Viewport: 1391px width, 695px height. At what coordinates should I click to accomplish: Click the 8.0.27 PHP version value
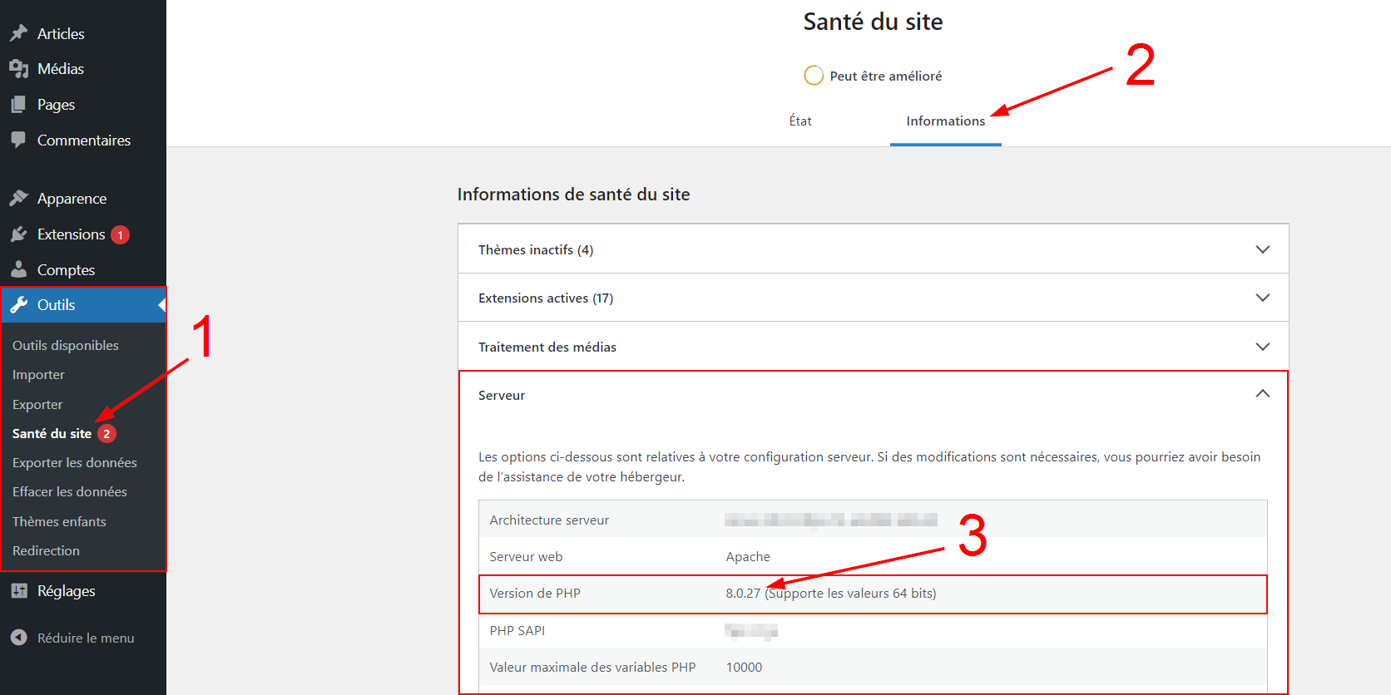tap(743, 594)
